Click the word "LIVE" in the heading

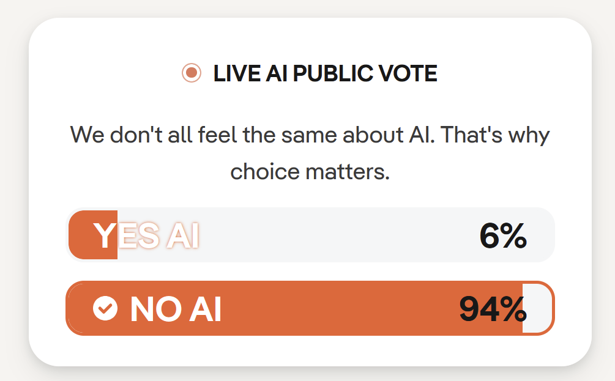coord(237,74)
